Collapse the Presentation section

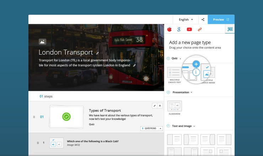pyautogui.click(x=191, y=93)
